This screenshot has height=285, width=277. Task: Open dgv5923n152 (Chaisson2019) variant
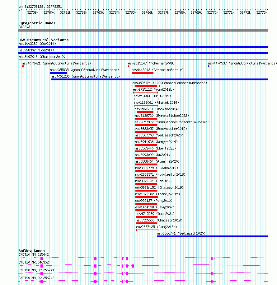pos(159,188)
